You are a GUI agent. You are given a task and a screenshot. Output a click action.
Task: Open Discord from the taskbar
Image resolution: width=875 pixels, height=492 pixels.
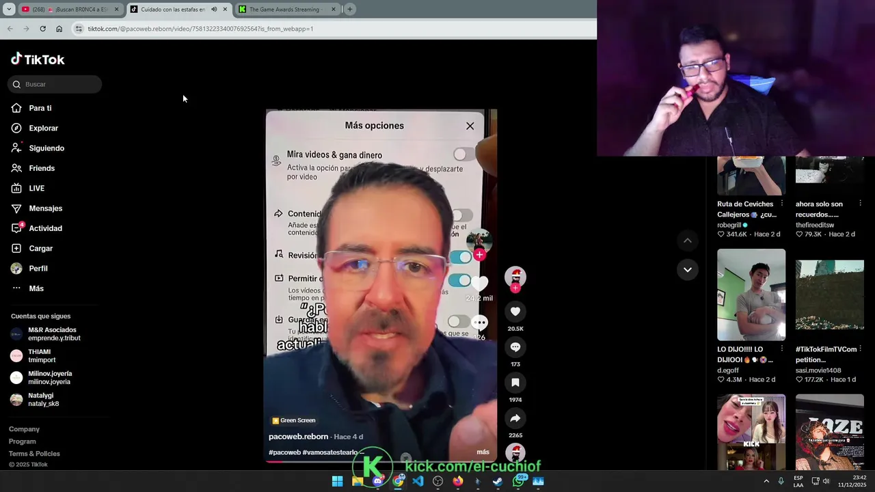[378, 481]
